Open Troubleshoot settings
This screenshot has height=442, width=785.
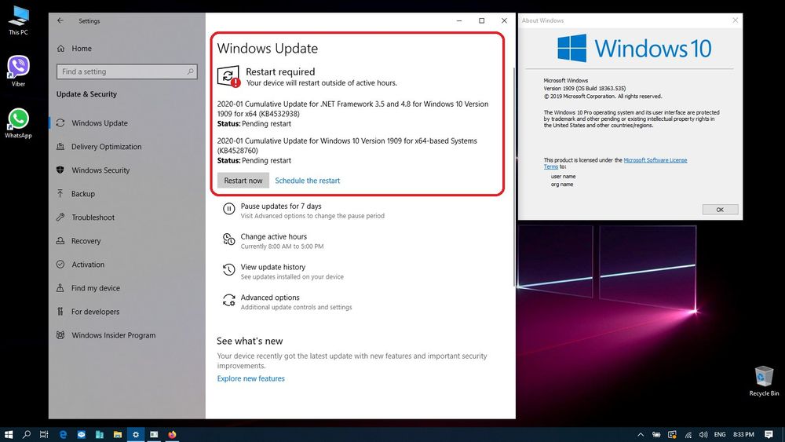pyautogui.click(x=93, y=217)
